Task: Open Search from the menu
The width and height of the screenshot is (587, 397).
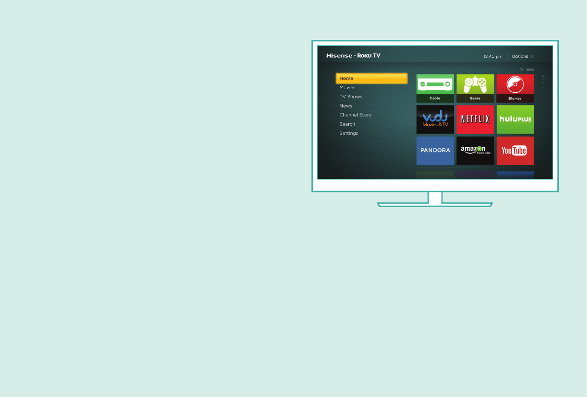Action: [347, 124]
